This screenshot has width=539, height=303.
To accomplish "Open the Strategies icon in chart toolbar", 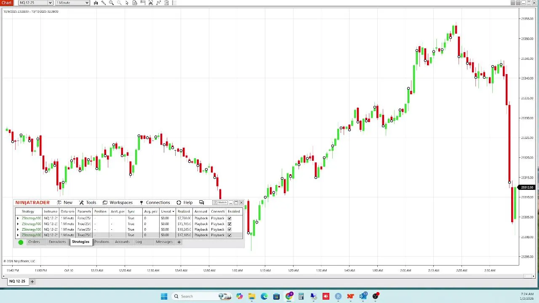I will click(158, 3).
